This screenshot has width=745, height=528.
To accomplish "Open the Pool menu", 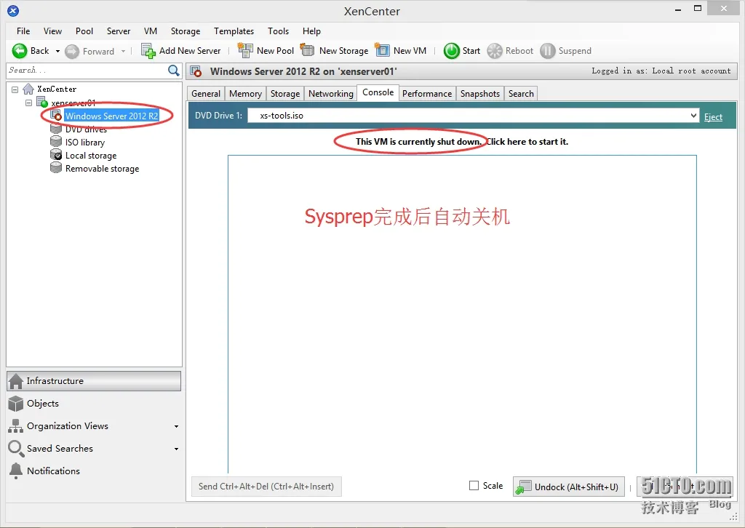I will pos(84,31).
